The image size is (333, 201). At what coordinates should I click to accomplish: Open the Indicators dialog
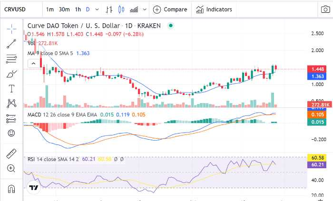point(214,10)
